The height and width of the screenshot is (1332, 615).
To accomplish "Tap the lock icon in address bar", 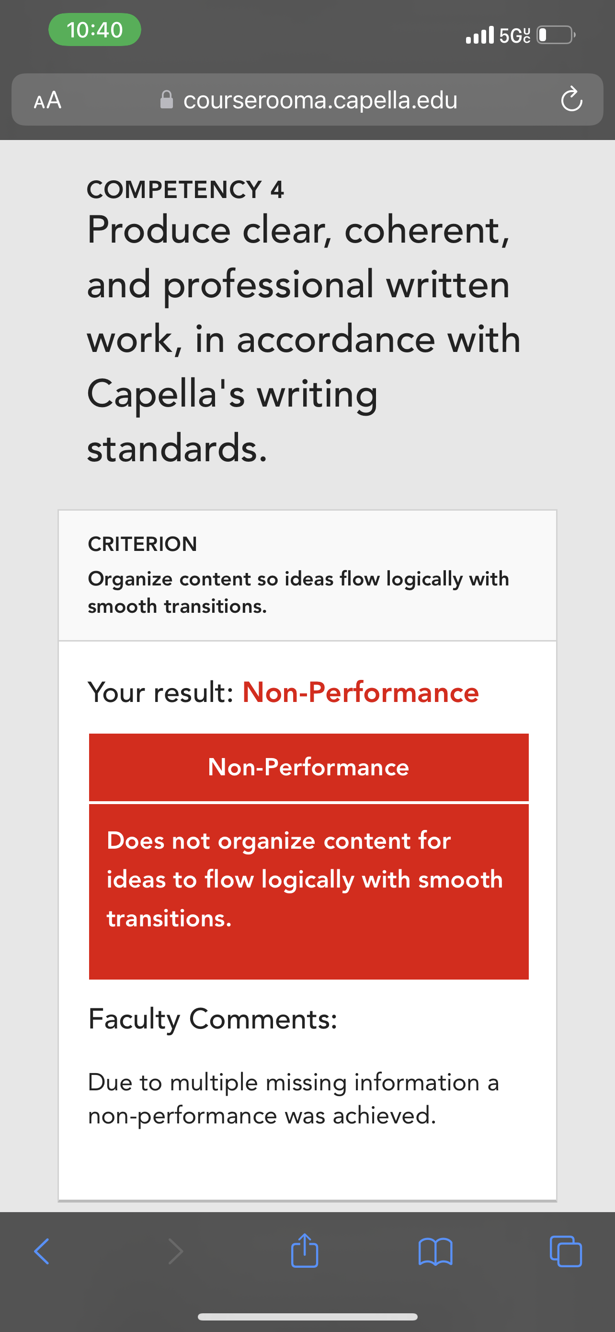I will [x=166, y=99].
